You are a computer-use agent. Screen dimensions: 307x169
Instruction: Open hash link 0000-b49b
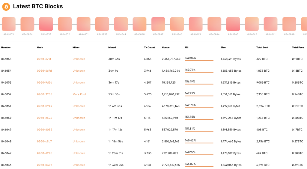pos(44,165)
